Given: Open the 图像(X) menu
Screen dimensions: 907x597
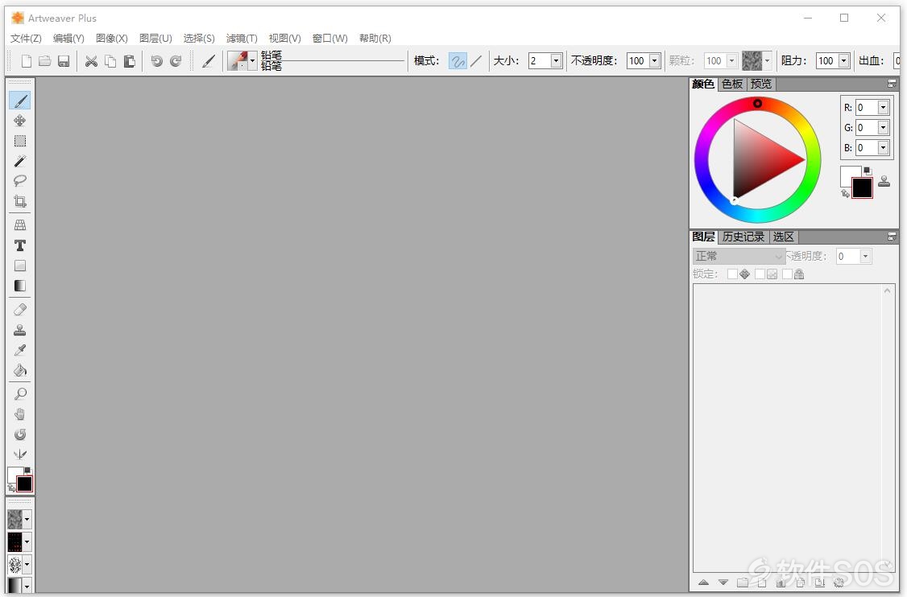Looking at the screenshot, I should [x=112, y=38].
